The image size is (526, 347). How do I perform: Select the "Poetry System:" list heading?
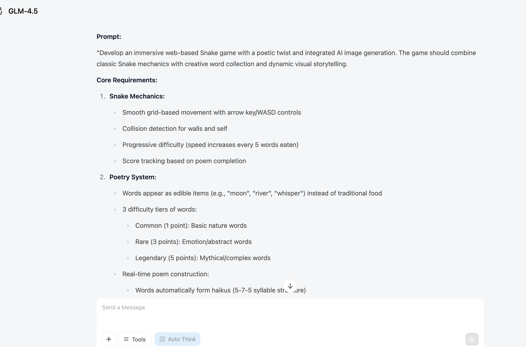tap(133, 177)
